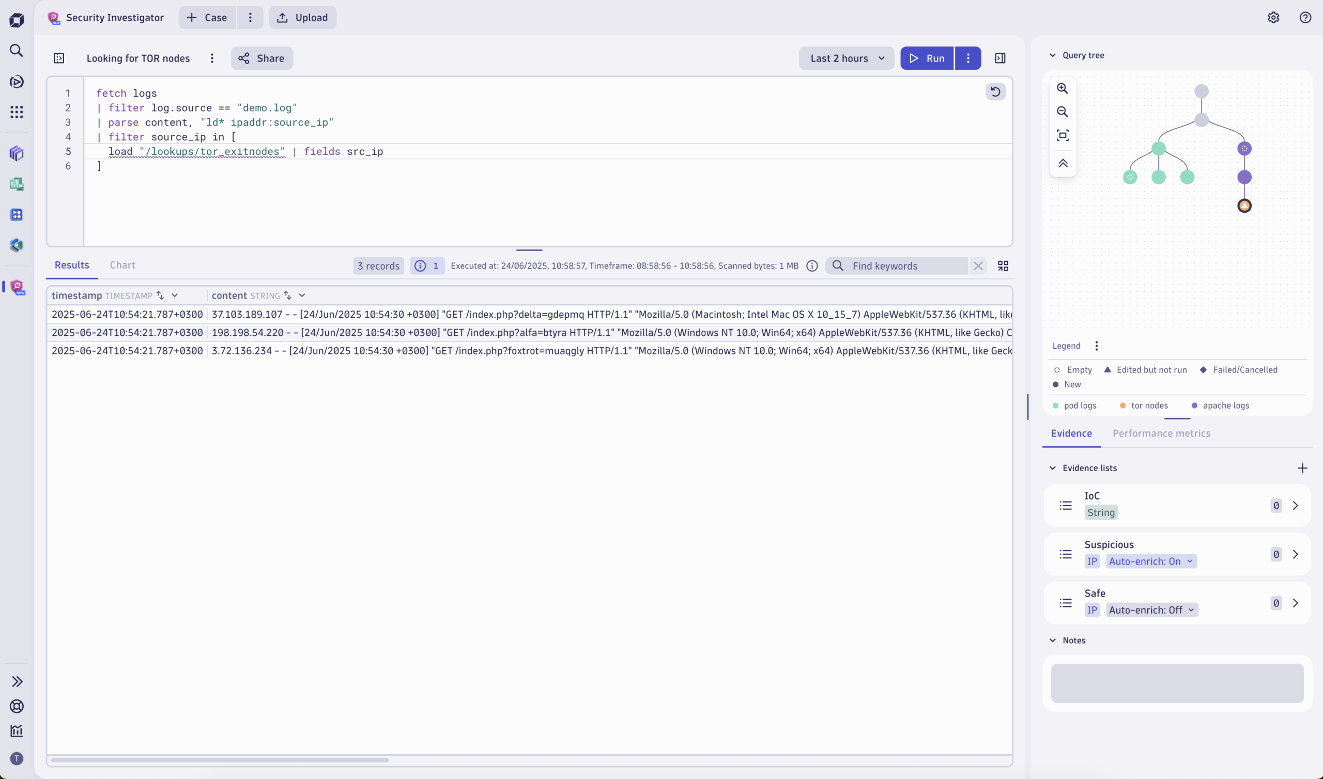The height and width of the screenshot is (779, 1323).
Task: Click inside the Find keywords field
Action: (x=903, y=266)
